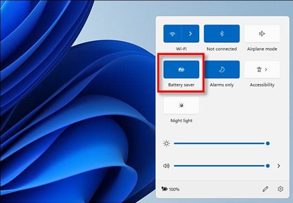Click the Airplane mode label
Image resolution: width=293 pixels, height=203 pixels.
(262, 49)
